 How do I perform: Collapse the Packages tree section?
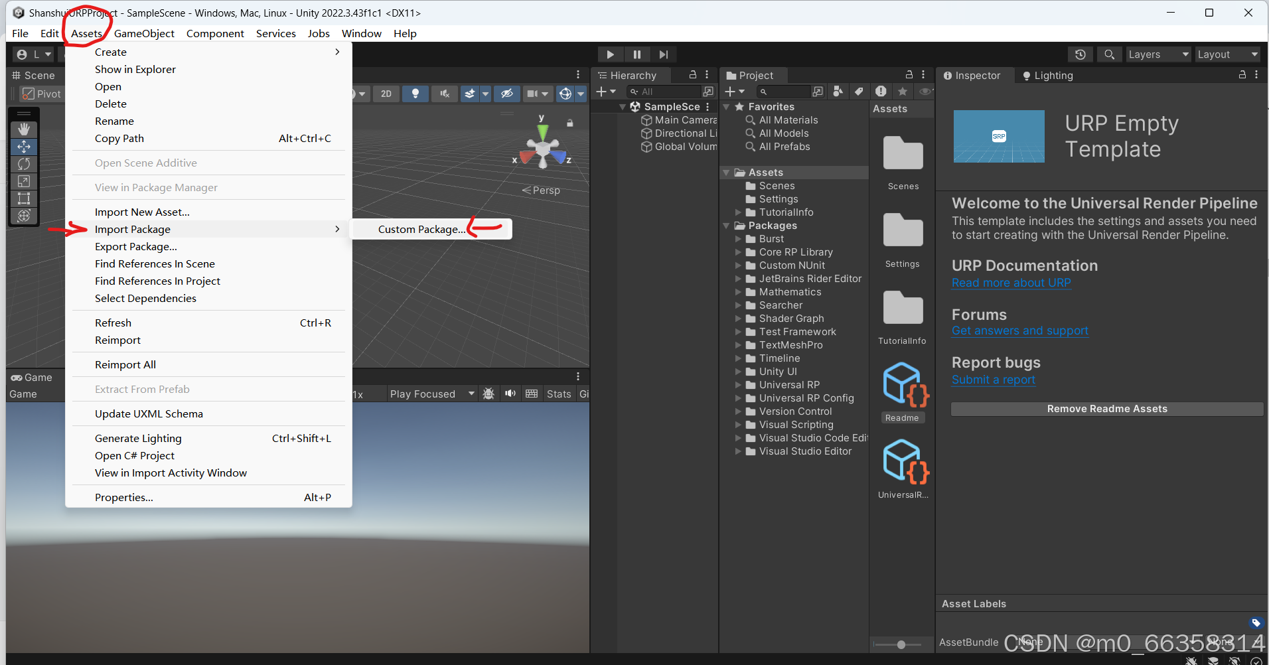[726, 226]
